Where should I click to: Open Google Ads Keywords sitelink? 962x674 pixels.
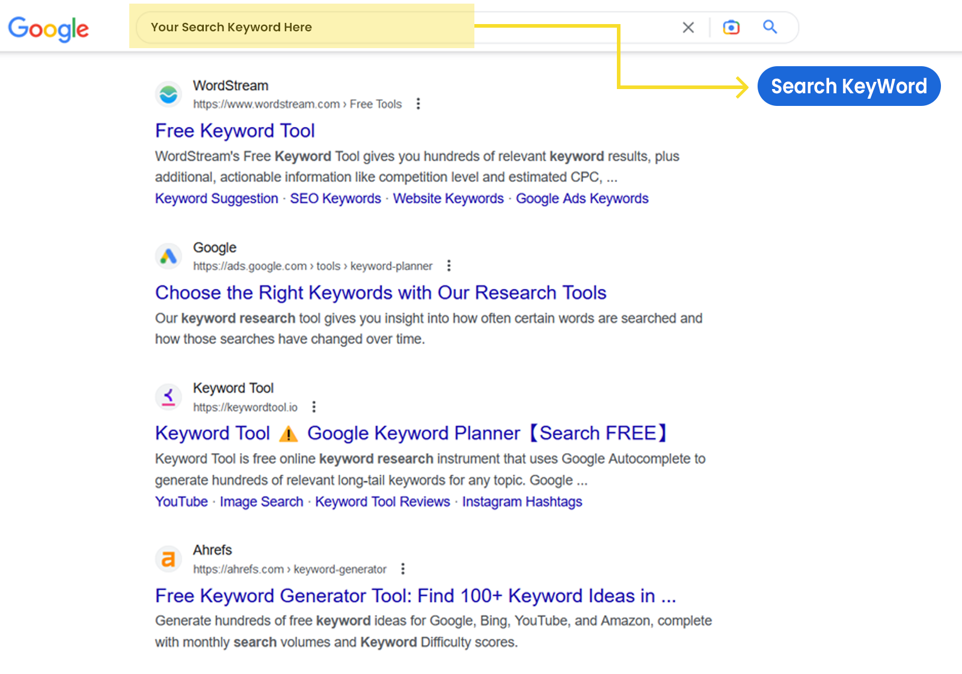point(582,199)
